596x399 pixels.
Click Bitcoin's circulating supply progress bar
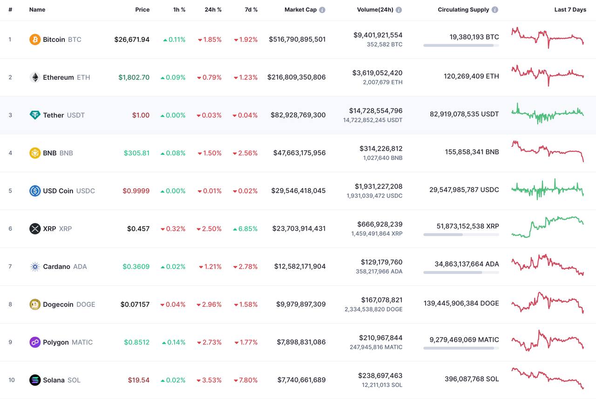pyautogui.click(x=461, y=46)
